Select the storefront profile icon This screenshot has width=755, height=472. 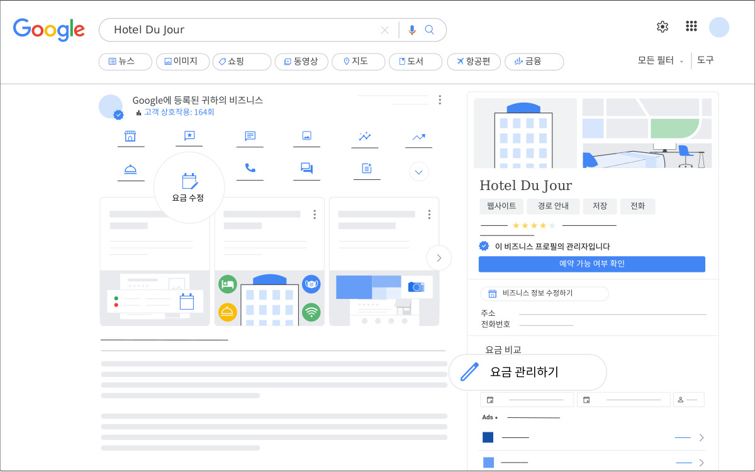pyautogui.click(x=130, y=136)
